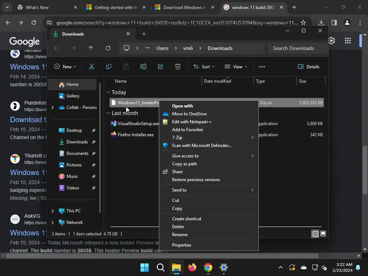The image size is (368, 276).
Task: Open the Sort dropdown
Action: pos(204,66)
